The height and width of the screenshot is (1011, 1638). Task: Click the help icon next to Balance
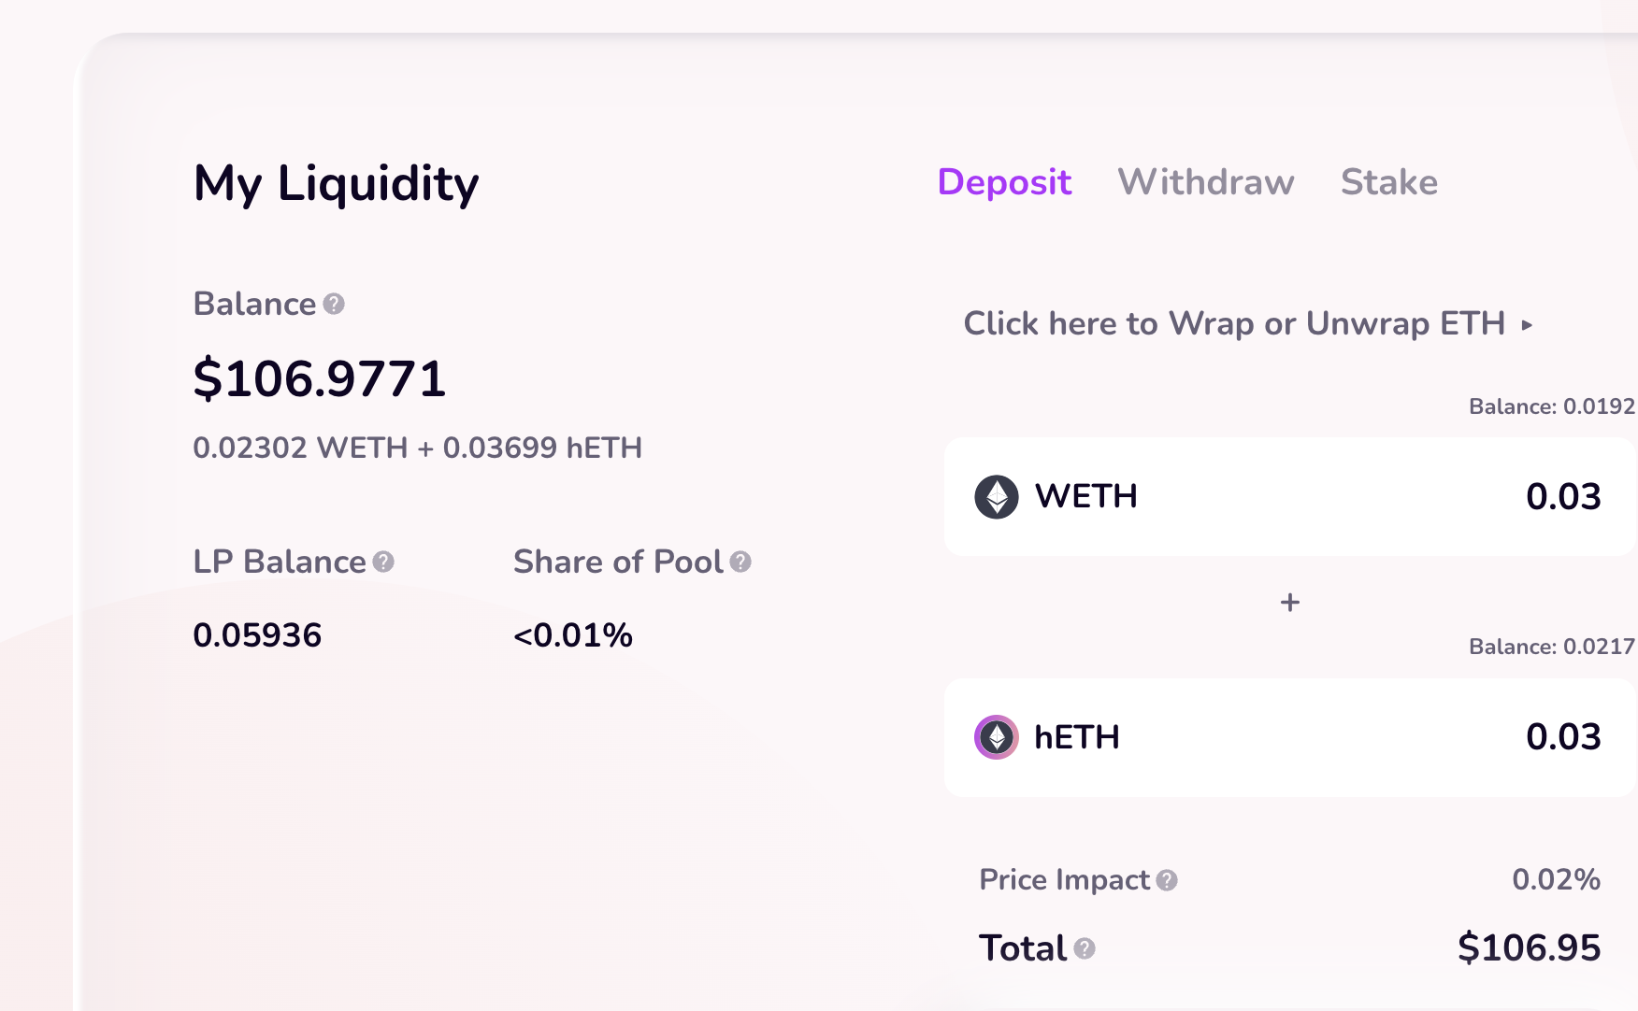point(334,305)
